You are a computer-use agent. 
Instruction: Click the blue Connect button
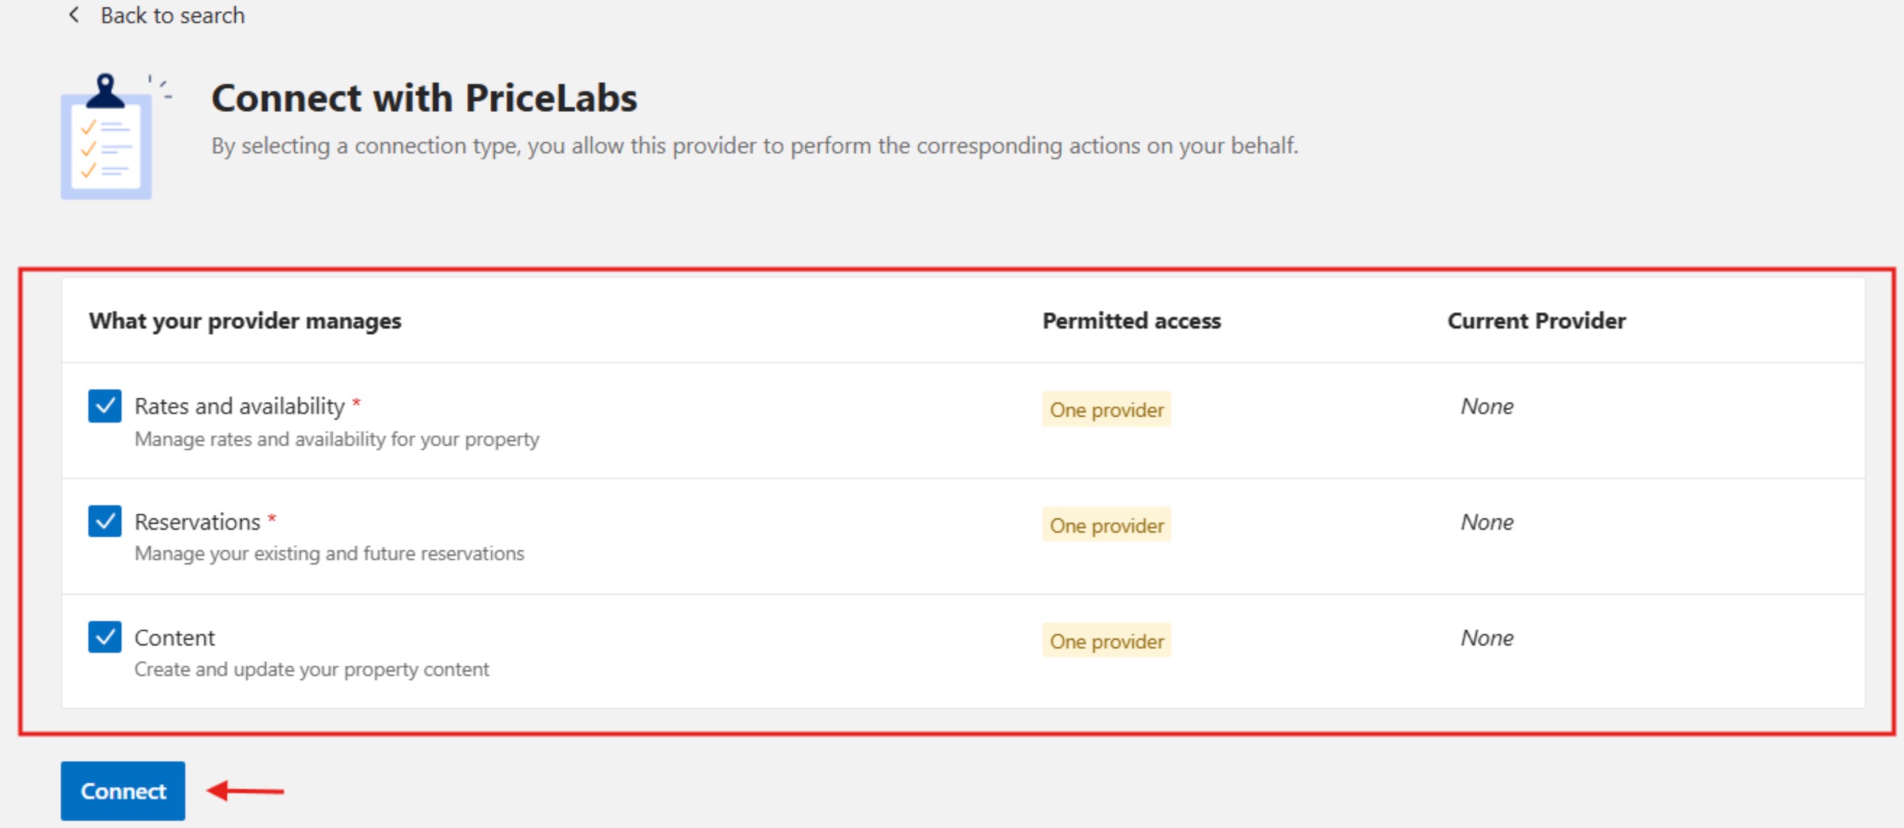122,791
